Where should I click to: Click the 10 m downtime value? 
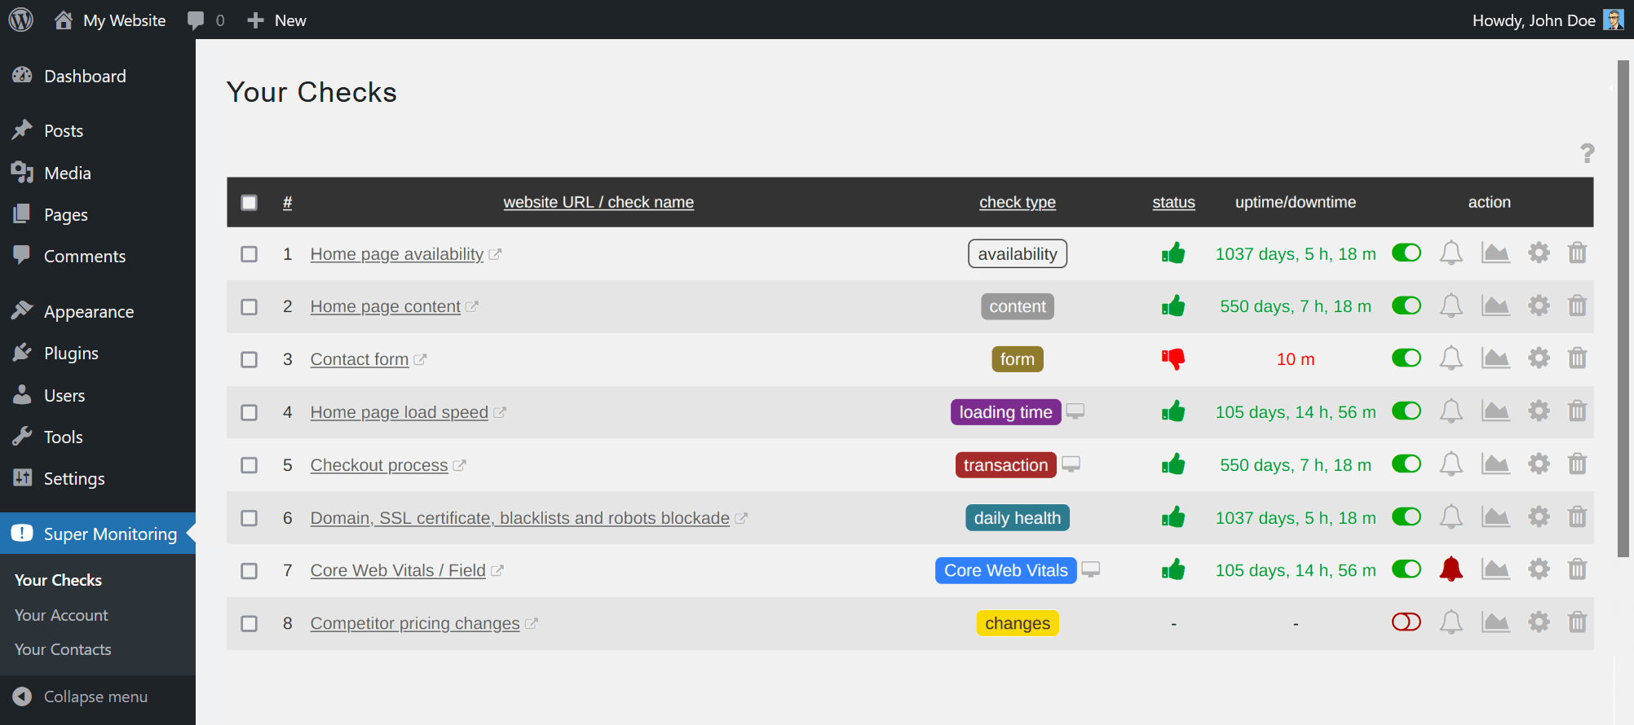pyautogui.click(x=1296, y=359)
